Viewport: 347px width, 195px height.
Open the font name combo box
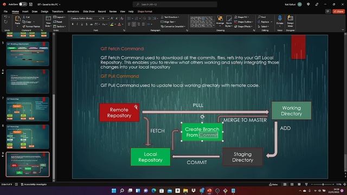click(86, 18)
